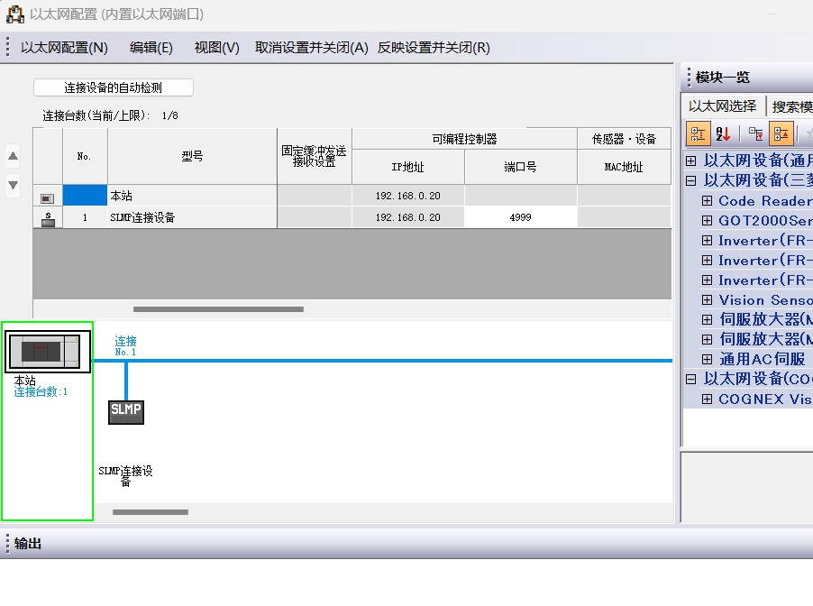813x606 pixels.
Task: Open the 以太网配置(N) menu
Action: pyautogui.click(x=64, y=48)
